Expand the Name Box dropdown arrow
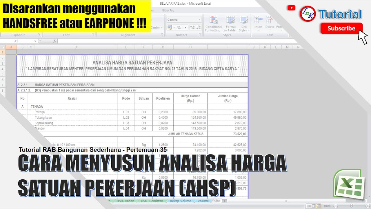 pos(35,41)
